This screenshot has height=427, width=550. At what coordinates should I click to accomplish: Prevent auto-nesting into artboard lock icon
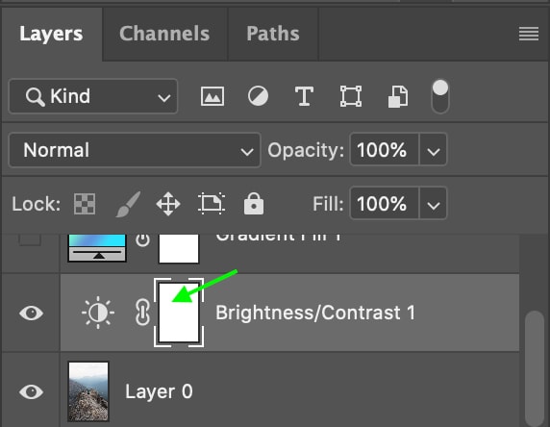(x=212, y=204)
